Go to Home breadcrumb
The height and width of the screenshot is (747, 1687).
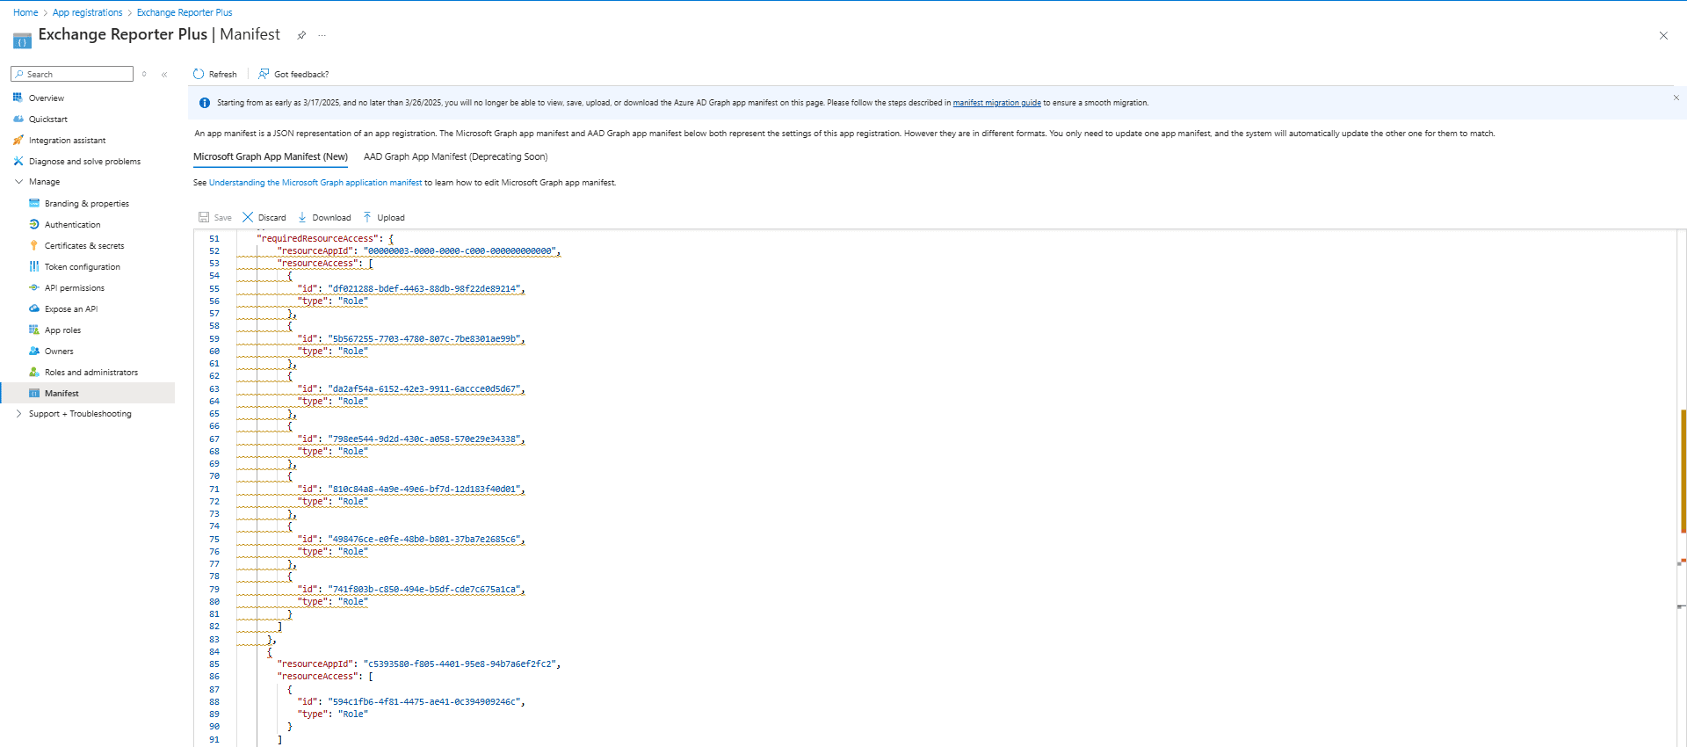pyautogui.click(x=25, y=12)
